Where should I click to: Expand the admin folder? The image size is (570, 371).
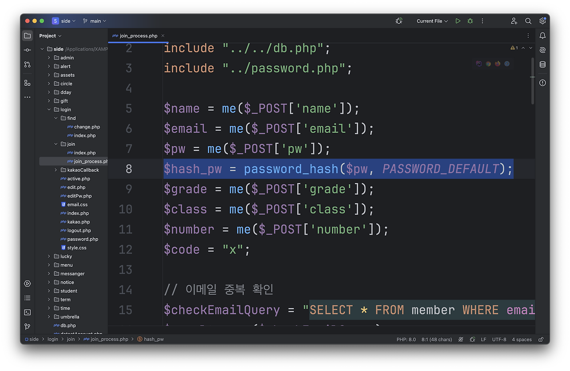pyautogui.click(x=49, y=58)
